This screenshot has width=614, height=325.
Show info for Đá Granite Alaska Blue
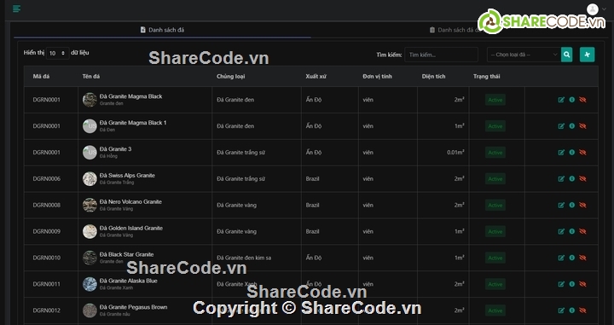(571, 284)
